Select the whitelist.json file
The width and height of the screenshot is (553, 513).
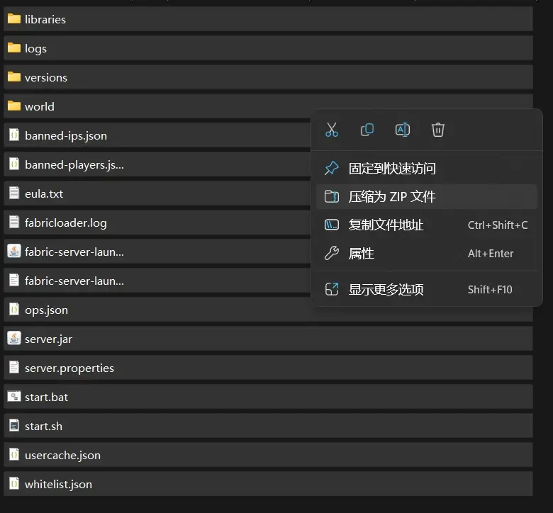pyautogui.click(x=58, y=484)
